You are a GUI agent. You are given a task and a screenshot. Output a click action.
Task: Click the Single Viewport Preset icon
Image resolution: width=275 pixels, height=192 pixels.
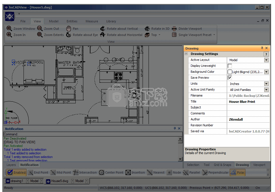point(174,35)
